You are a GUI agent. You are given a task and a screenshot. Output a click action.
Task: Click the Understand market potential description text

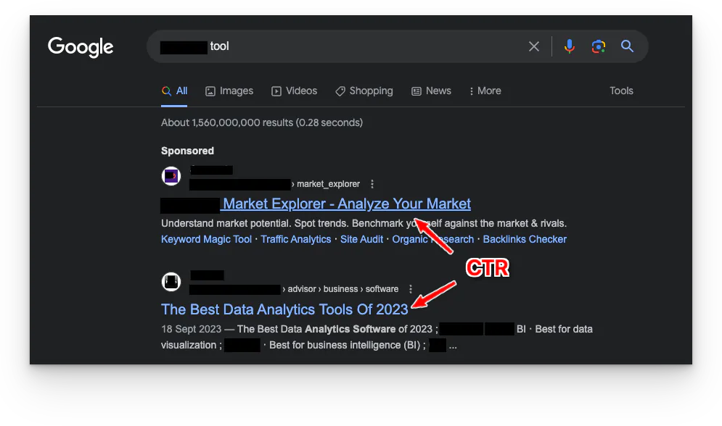point(364,223)
